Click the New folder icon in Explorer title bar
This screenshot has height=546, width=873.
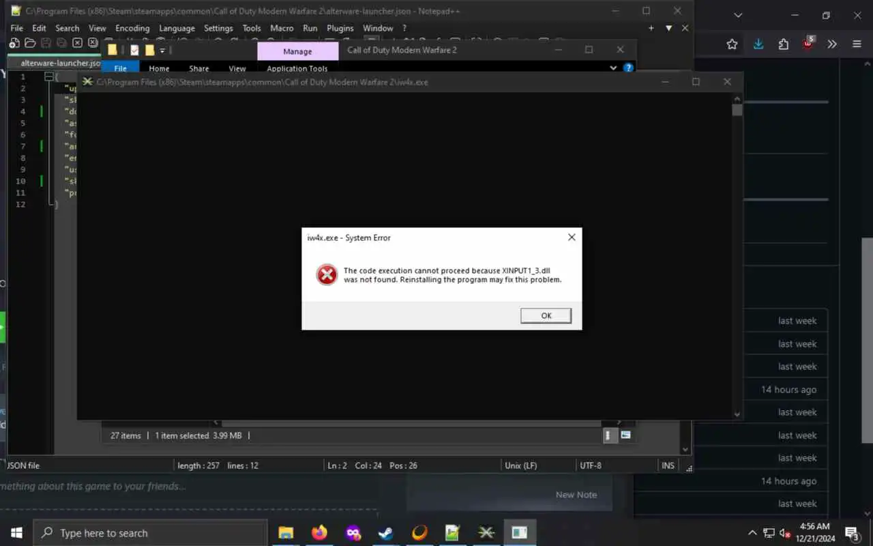click(149, 50)
